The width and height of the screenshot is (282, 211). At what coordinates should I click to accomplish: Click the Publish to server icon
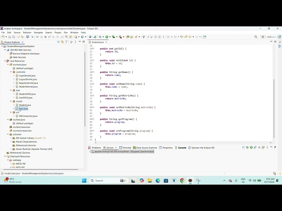click(263, 148)
